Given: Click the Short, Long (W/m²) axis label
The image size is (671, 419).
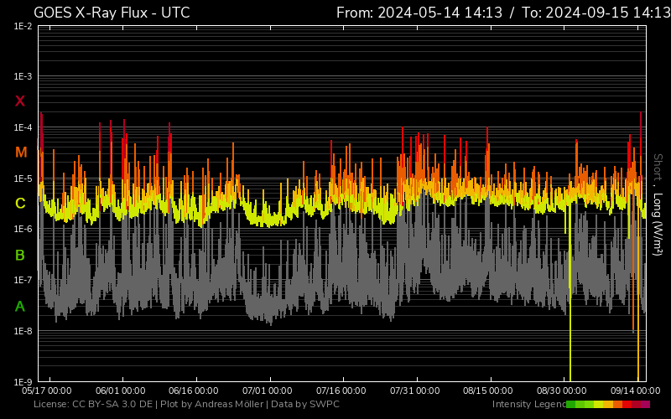Looking at the screenshot, I should [x=658, y=204].
